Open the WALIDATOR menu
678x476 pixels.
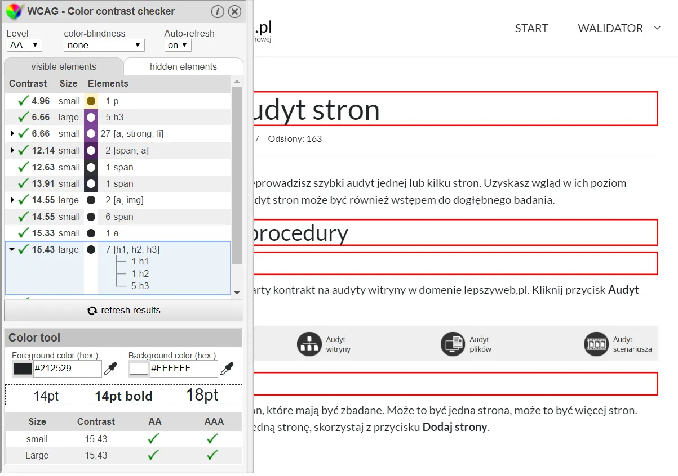pos(618,28)
